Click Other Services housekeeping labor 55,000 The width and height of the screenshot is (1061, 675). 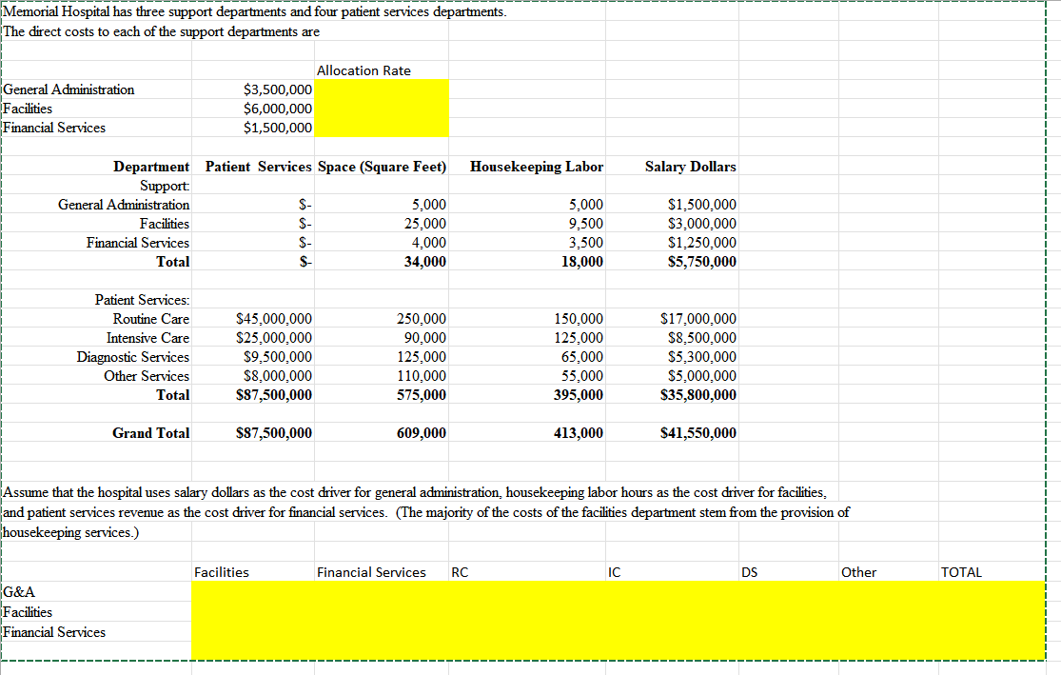[x=582, y=376]
